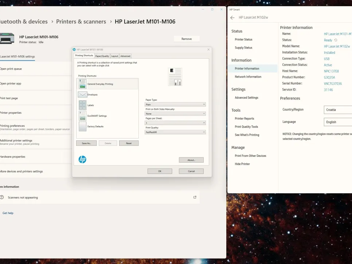Screen dimensions: 352x264
Task: Click the HP icon in the dialog title bar
Action: [x=74, y=50]
